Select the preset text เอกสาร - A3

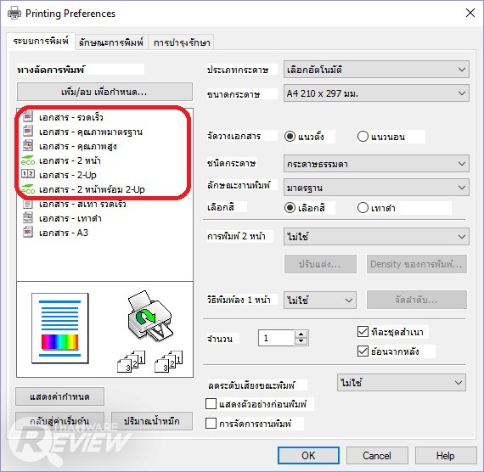64,233
